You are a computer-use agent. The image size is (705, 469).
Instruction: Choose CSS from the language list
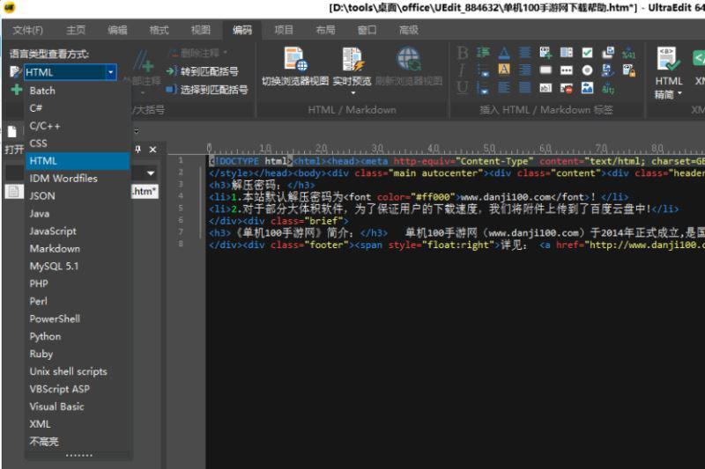[78, 143]
